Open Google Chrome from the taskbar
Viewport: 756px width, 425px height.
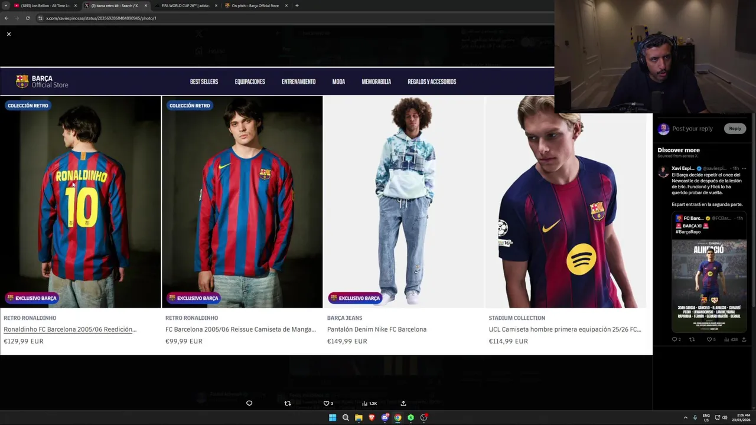397,418
